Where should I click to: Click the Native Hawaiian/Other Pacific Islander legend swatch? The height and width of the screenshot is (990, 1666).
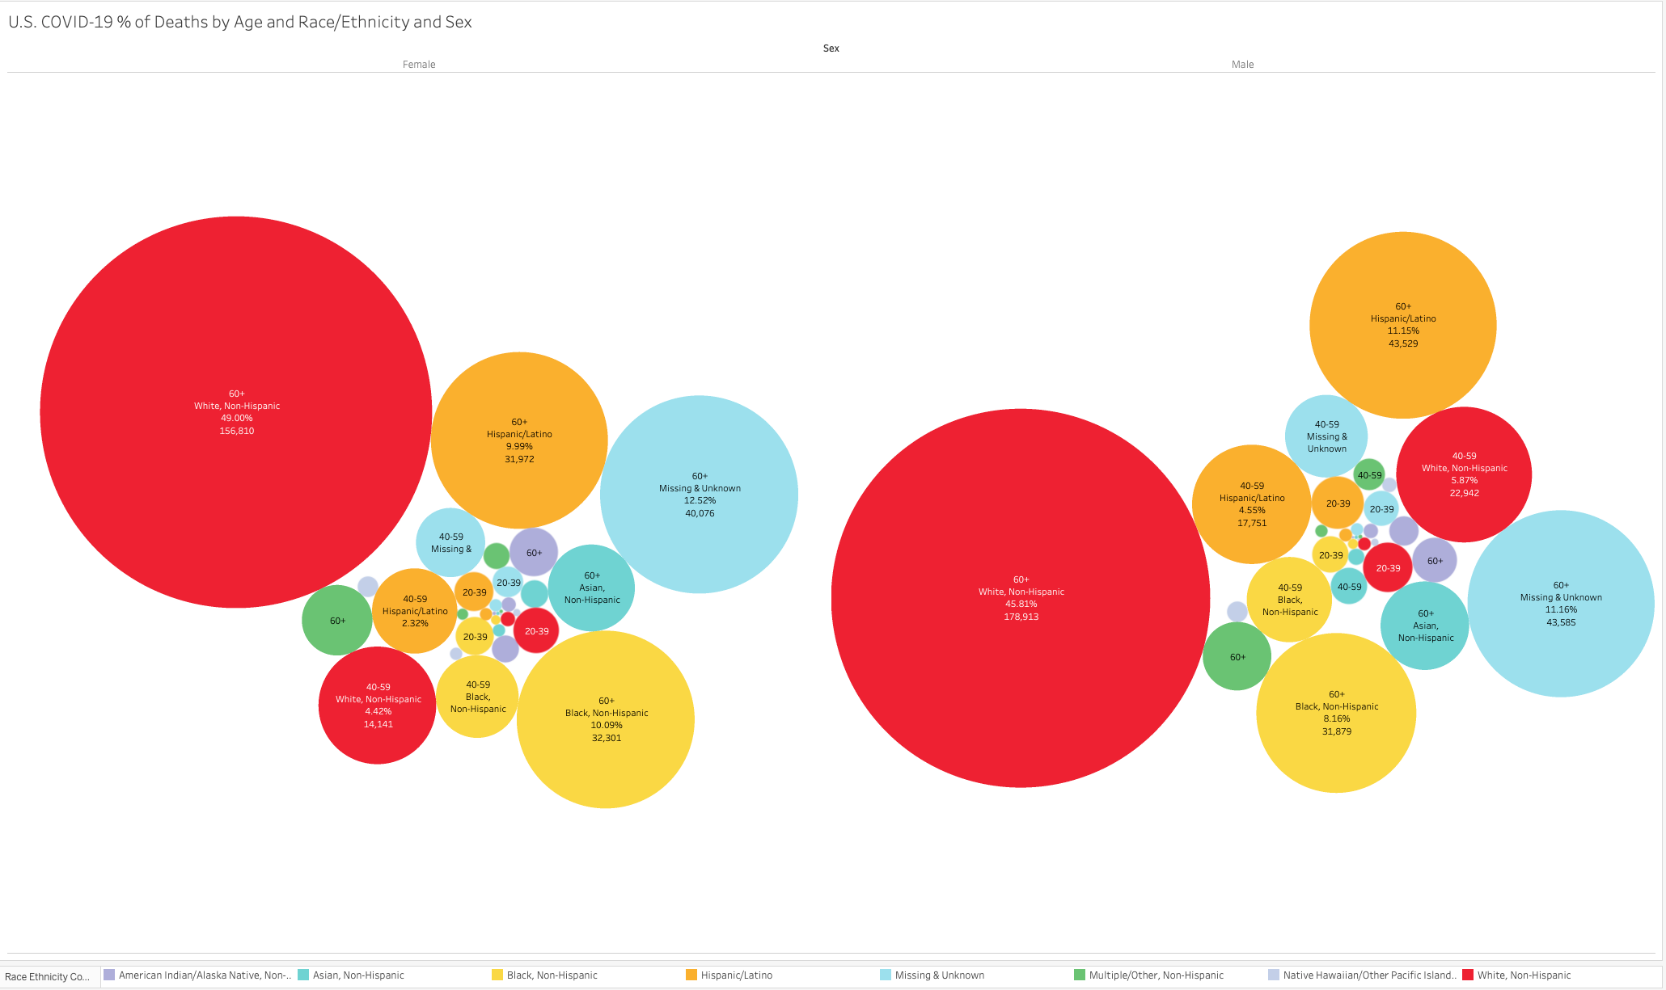pyautogui.click(x=1274, y=975)
